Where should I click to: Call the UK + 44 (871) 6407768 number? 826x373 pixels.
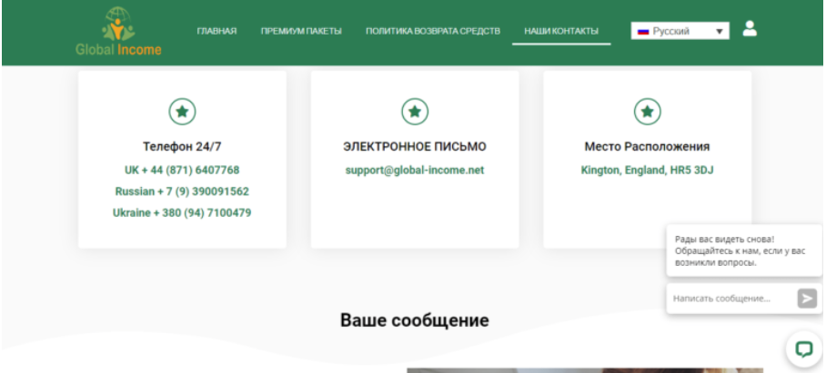tap(182, 171)
